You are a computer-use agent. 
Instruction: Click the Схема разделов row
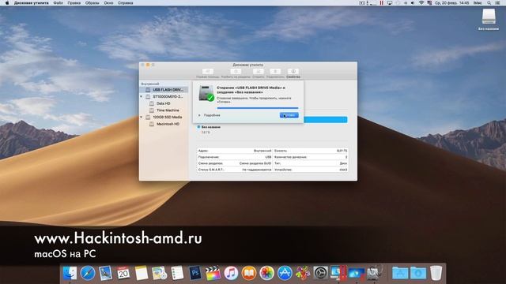click(x=235, y=163)
